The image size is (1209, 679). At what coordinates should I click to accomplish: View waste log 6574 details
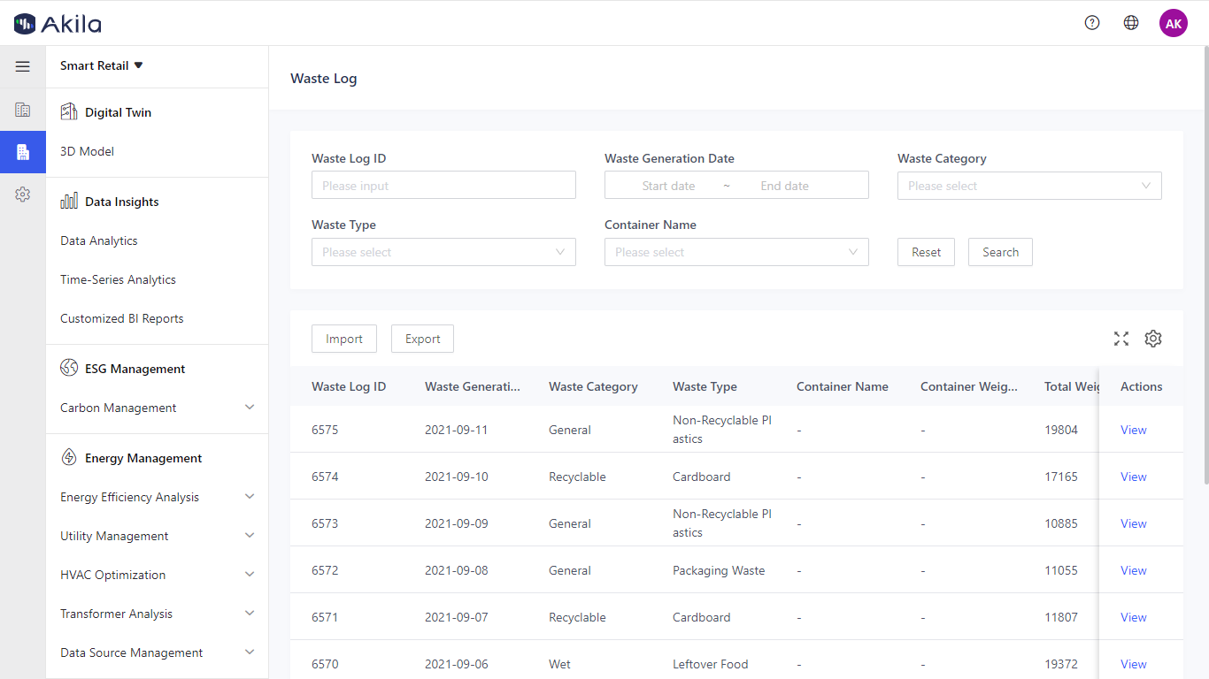click(x=1133, y=477)
